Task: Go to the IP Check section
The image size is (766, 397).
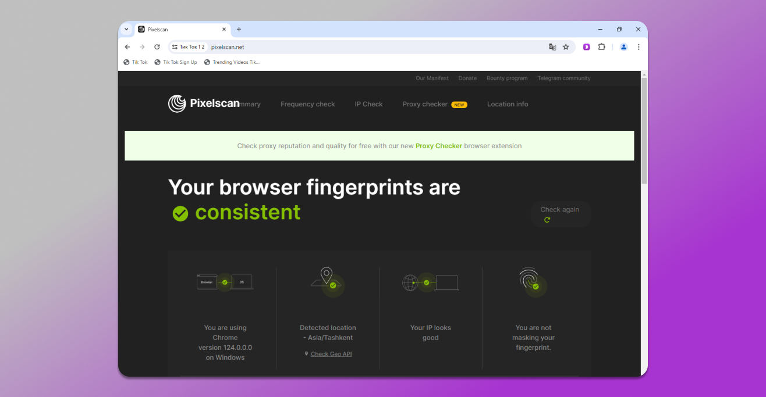Action: (368, 105)
